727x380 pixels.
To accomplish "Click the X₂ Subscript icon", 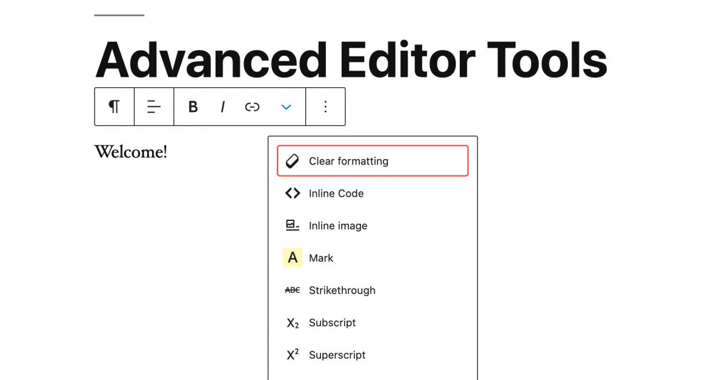I will 293,323.
